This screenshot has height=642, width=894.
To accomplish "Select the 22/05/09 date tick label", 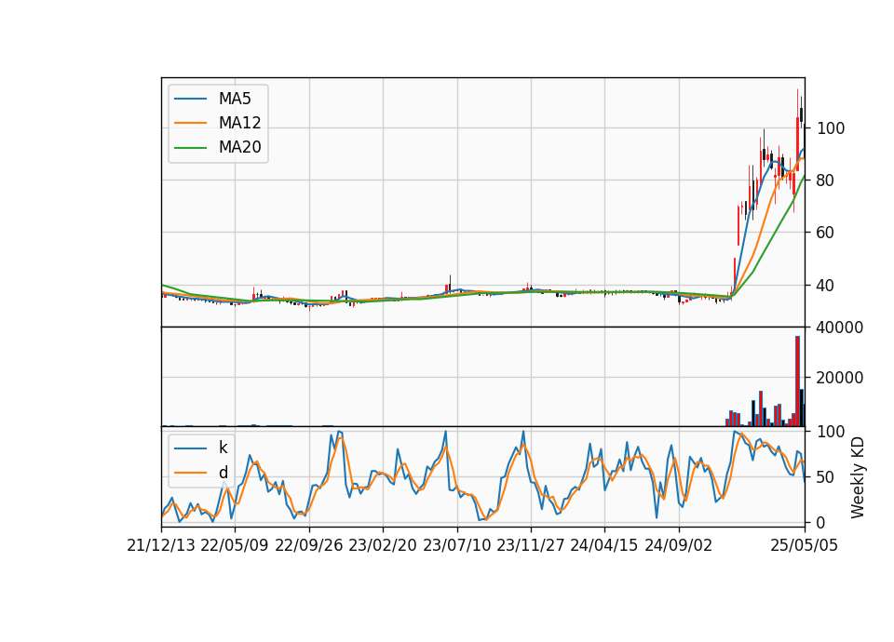I will [x=235, y=545].
